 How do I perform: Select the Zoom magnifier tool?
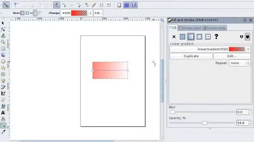(3, 42)
